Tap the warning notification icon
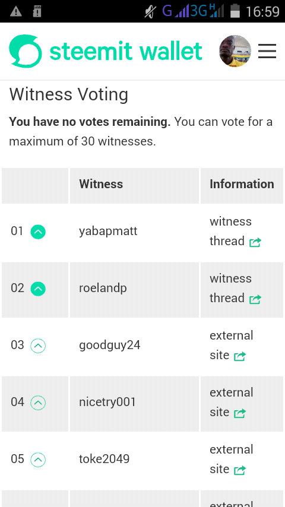Image resolution: width=285 pixels, height=507 pixels. point(16,12)
